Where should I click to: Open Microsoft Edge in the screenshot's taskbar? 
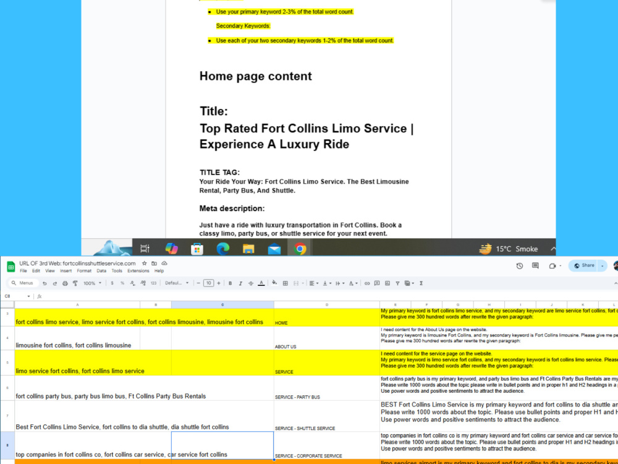[222, 249]
